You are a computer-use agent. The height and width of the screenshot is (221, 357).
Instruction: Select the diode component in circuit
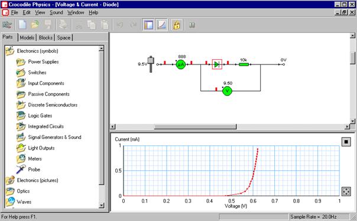[x=217, y=64]
